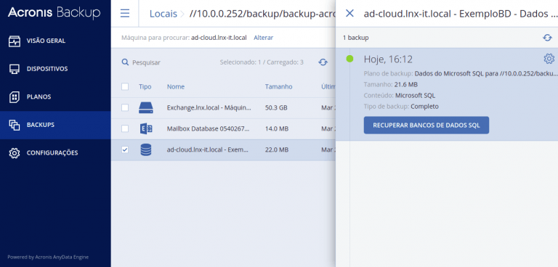Image resolution: width=558 pixels, height=267 pixels.
Task: Click the SQL database stack icon
Action: [146, 149]
